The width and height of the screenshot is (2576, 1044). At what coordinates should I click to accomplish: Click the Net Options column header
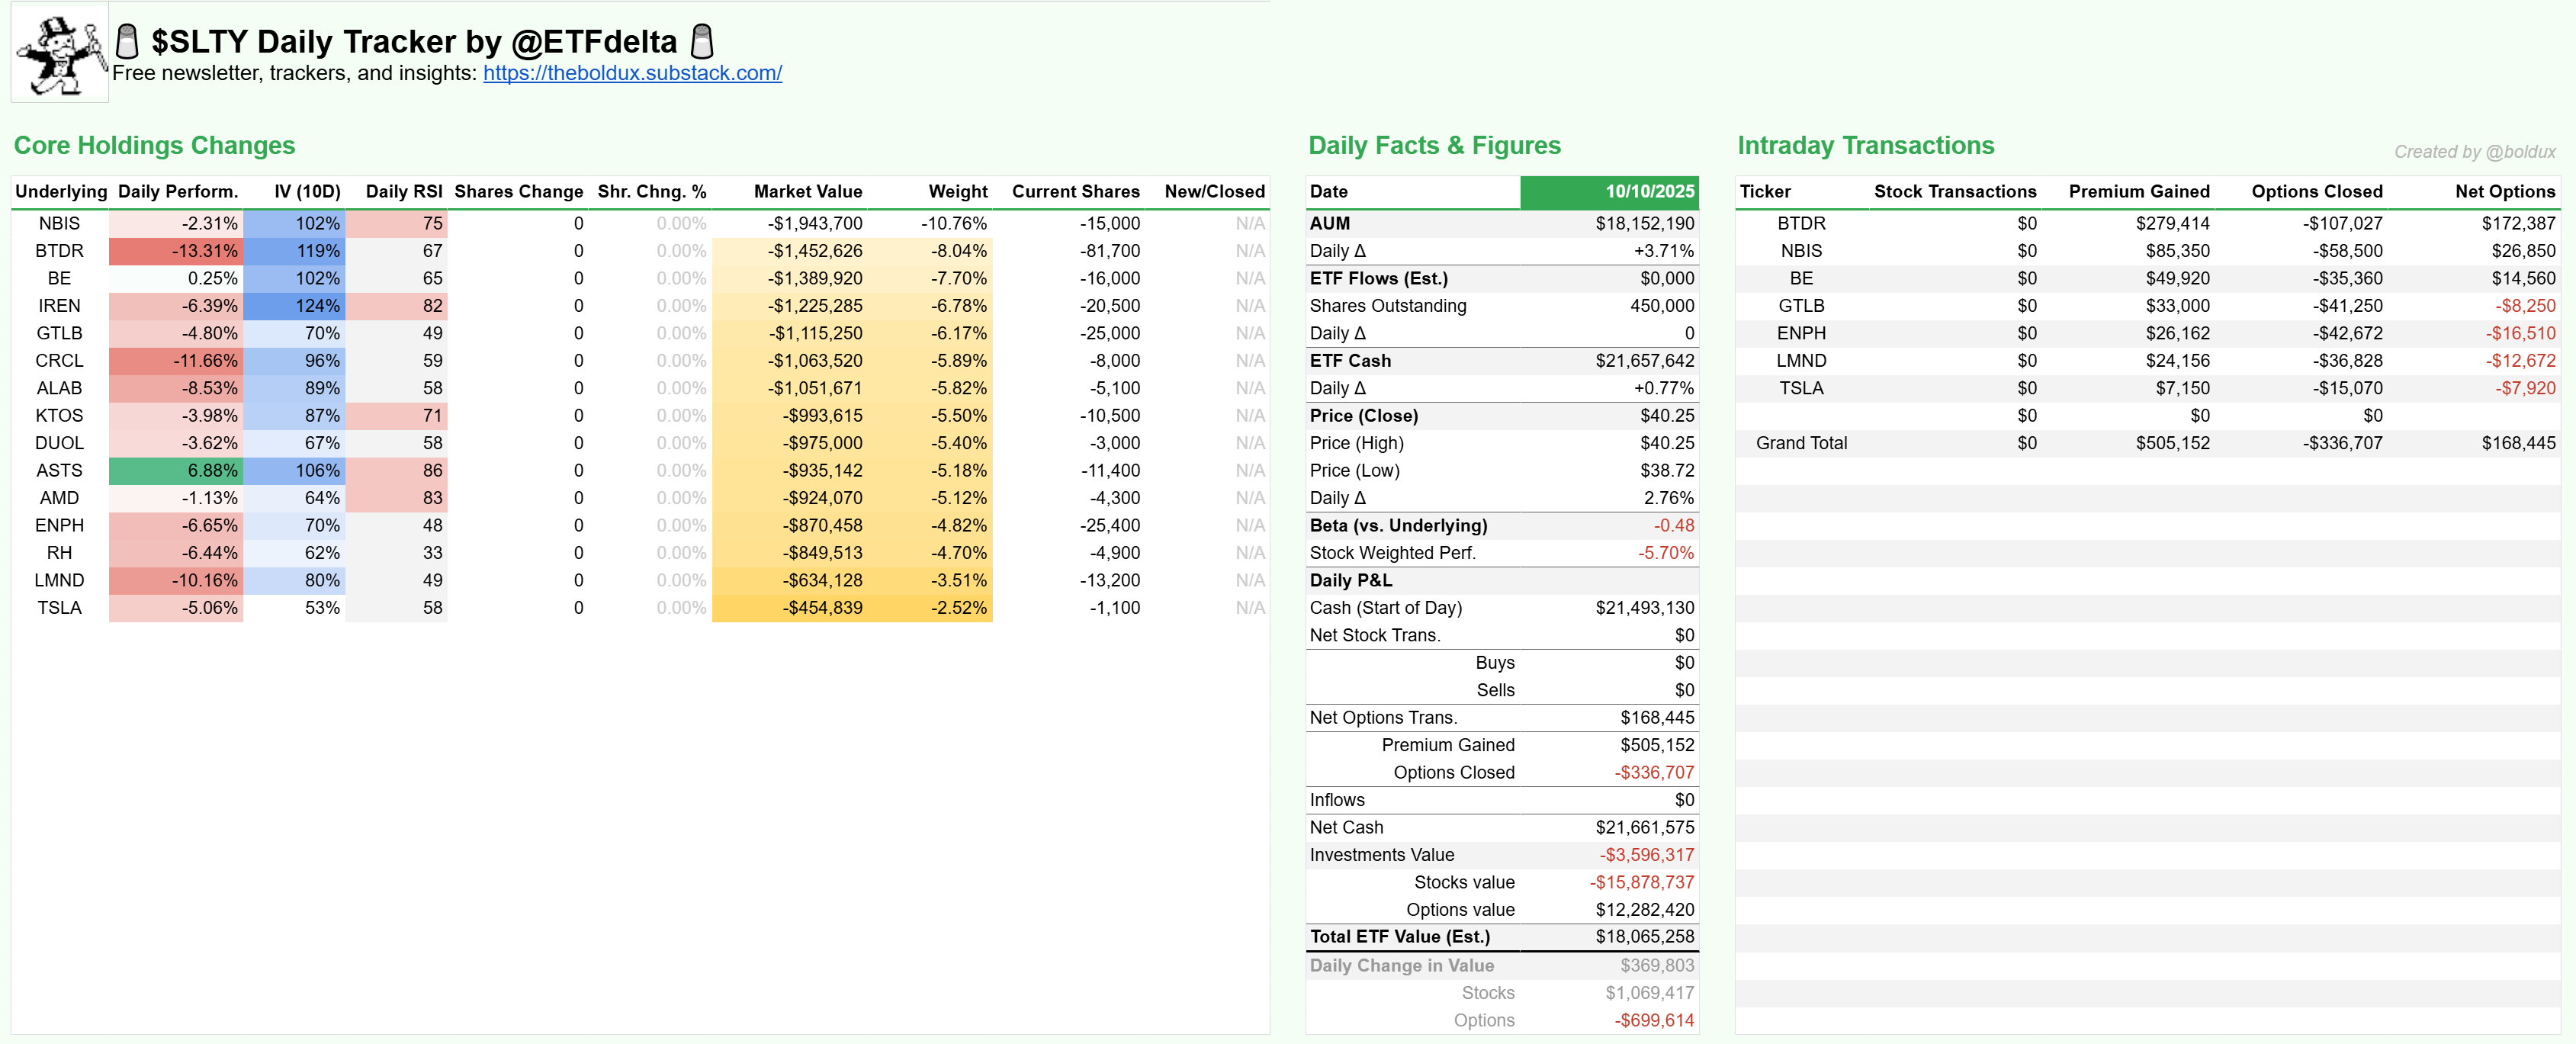point(2504,191)
